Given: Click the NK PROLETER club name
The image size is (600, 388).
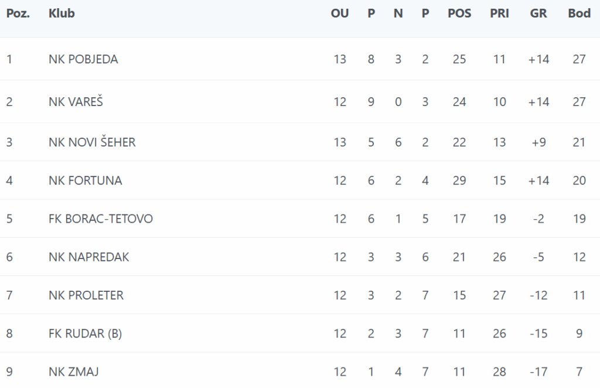Looking at the screenshot, I should [x=86, y=295].
